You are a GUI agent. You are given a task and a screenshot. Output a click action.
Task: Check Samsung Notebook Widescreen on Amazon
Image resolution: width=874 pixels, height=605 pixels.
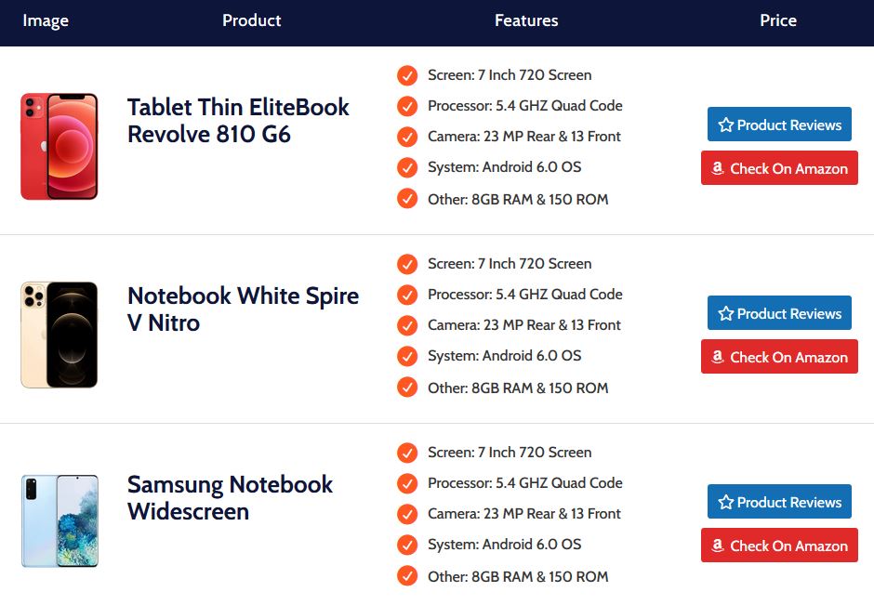click(x=779, y=546)
